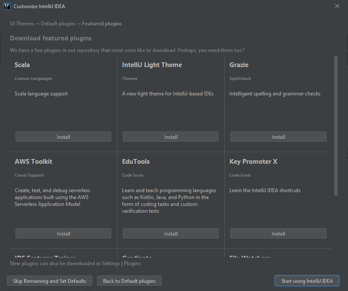Close the Customize IntelliJ IDEA dialog
Screen dimensions: 348x291
pos(337,6)
